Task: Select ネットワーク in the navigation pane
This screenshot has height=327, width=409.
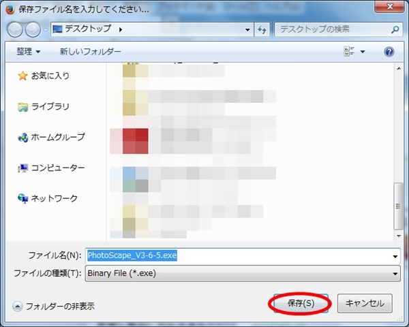Action: click(55, 198)
